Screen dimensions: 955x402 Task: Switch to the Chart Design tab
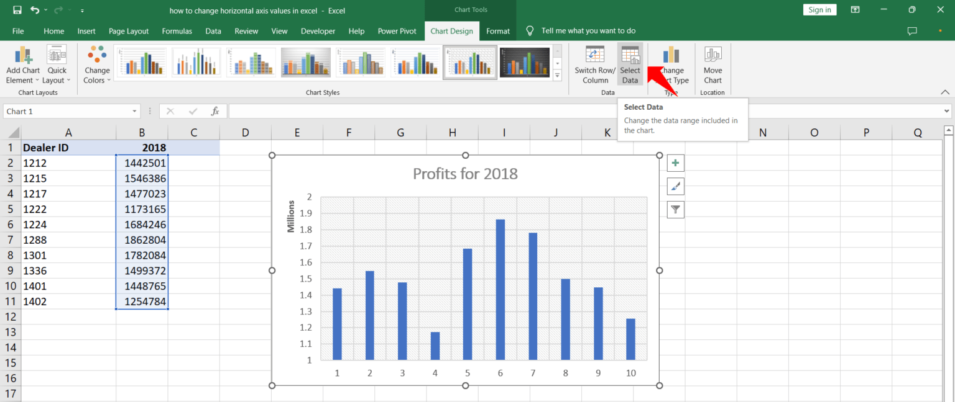pyautogui.click(x=452, y=30)
